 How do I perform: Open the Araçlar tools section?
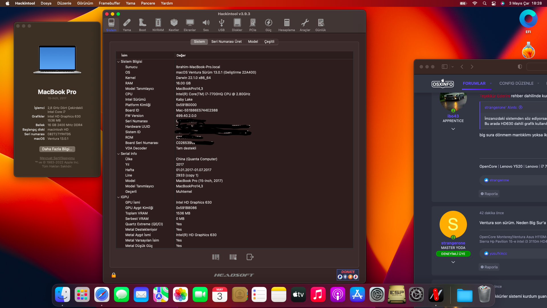305,25
